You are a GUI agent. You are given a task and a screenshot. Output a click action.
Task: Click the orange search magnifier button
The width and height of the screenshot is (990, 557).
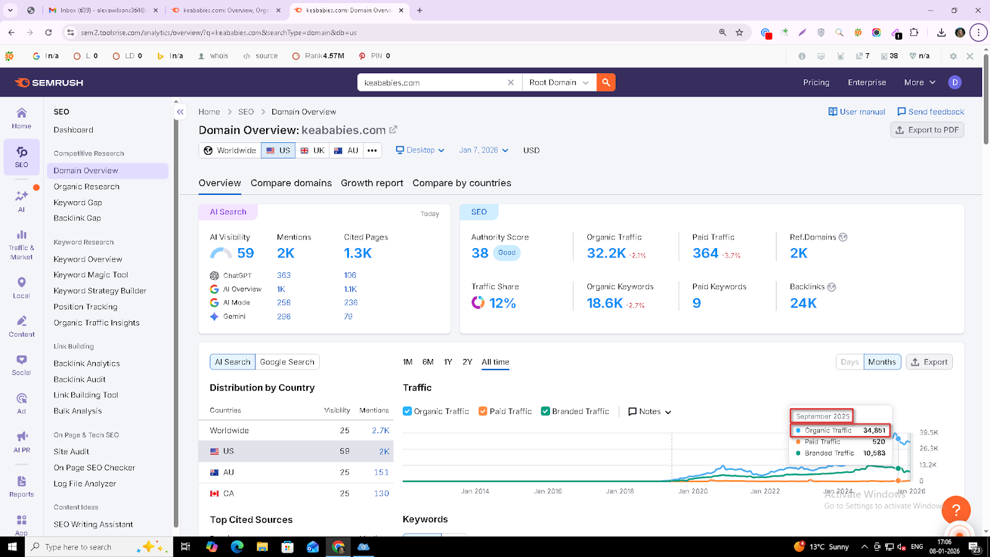click(606, 82)
